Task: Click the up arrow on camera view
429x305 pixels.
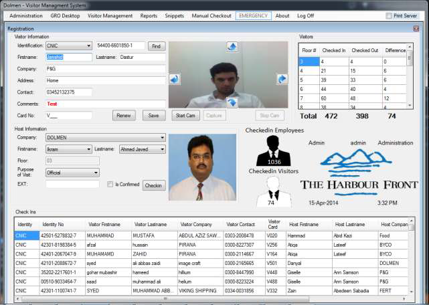Action: (232, 47)
